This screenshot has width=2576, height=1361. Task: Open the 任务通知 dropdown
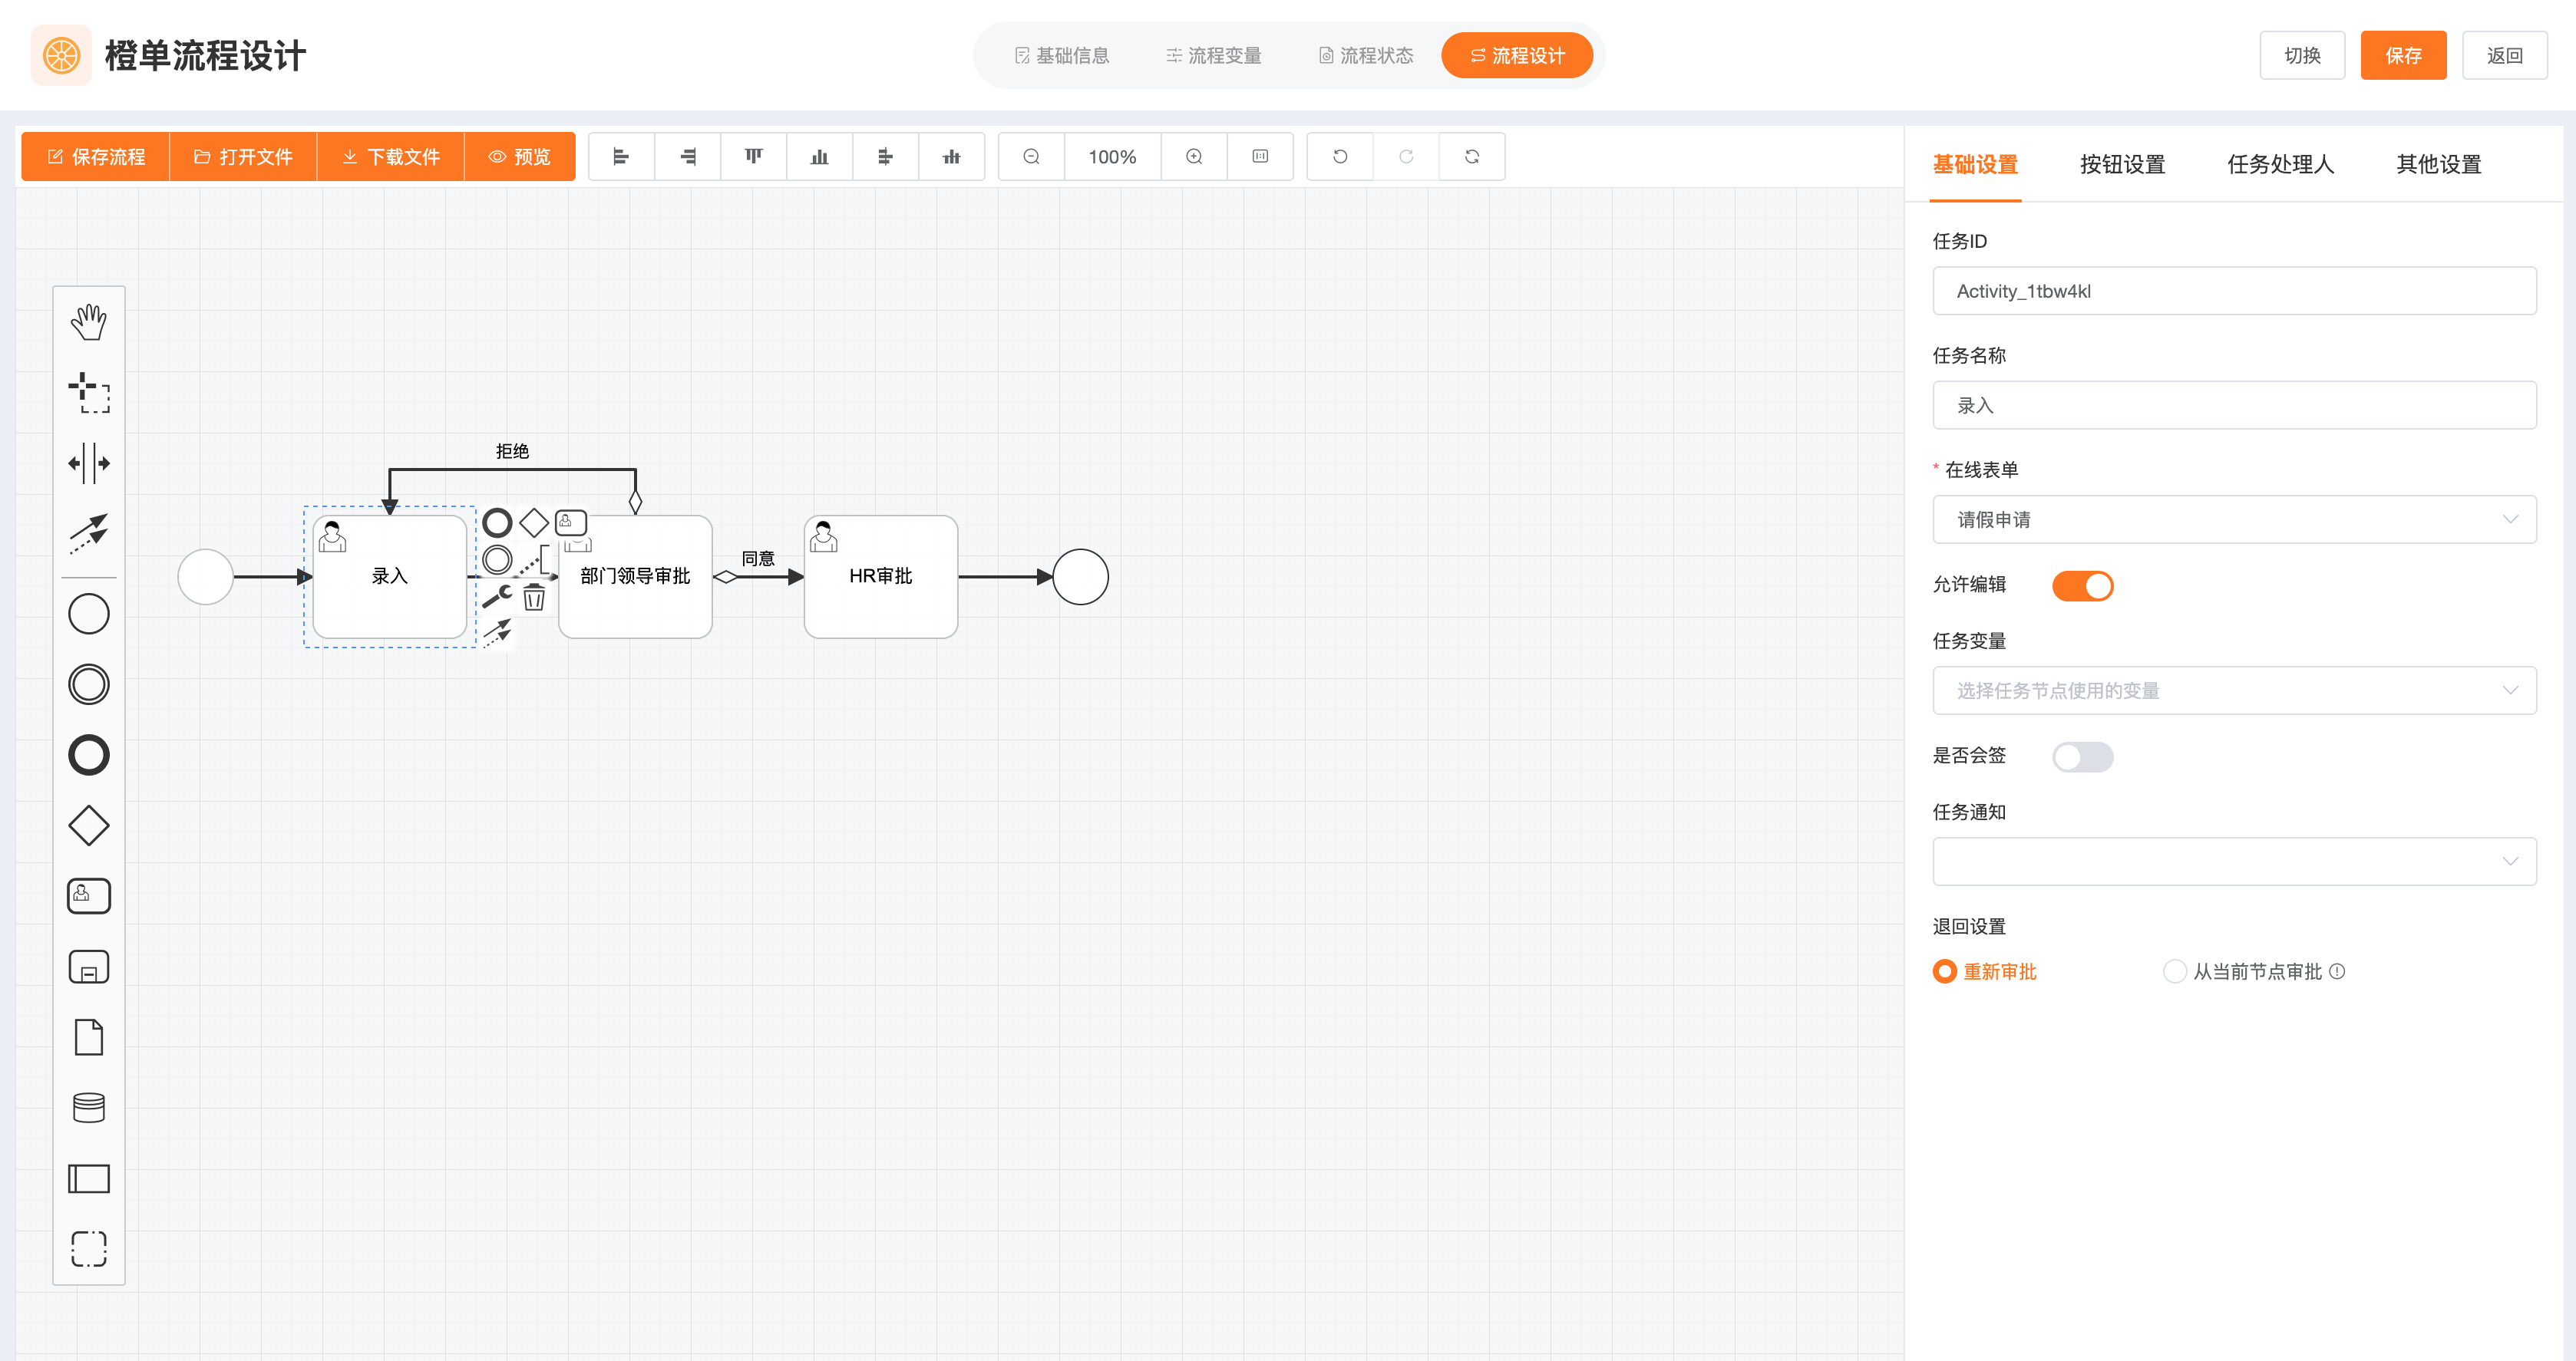(x=2233, y=862)
